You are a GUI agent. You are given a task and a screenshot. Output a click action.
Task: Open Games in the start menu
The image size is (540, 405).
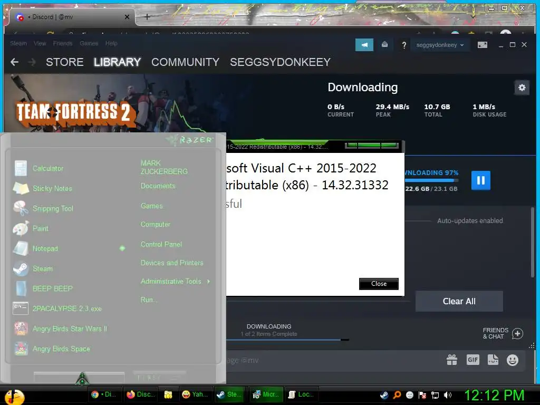tap(151, 206)
